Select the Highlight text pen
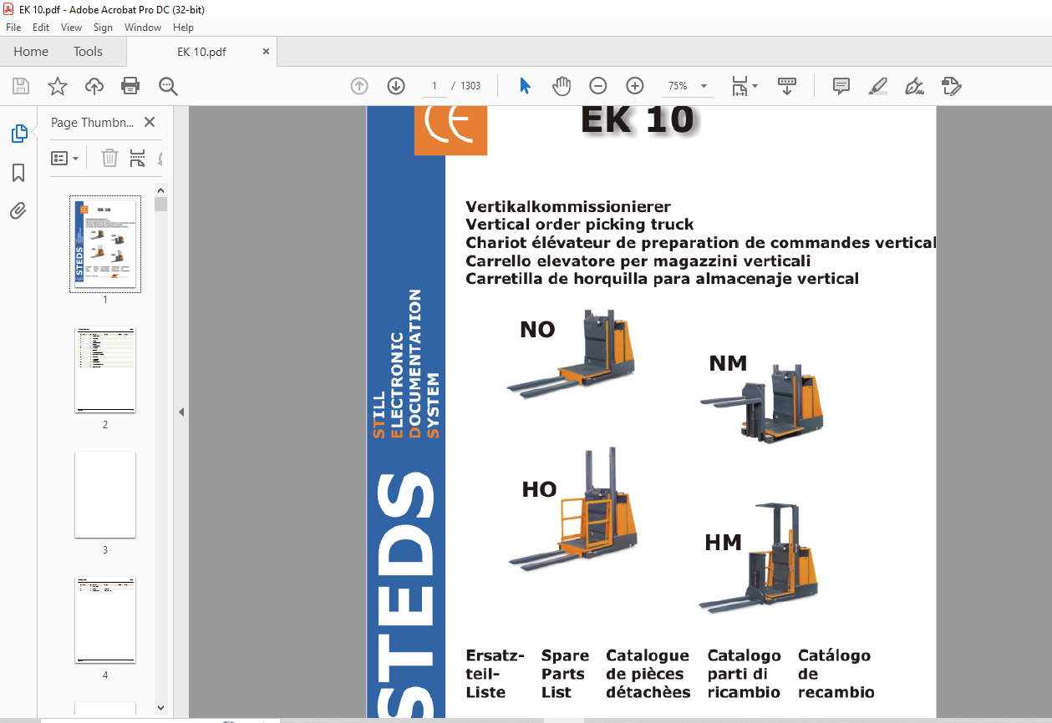The image size is (1052, 723). 877,86
